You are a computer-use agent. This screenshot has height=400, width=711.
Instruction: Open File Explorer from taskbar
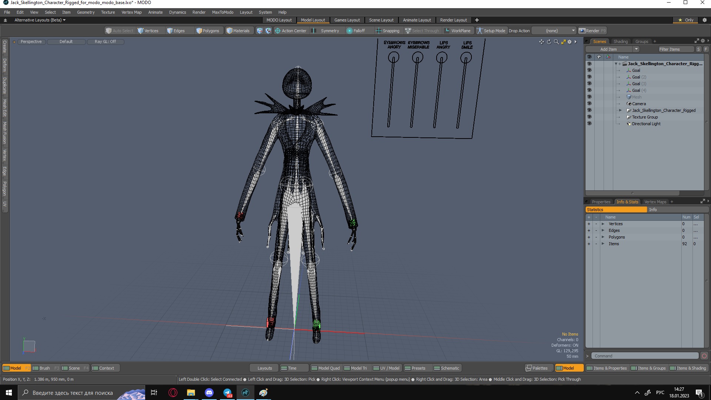191,393
